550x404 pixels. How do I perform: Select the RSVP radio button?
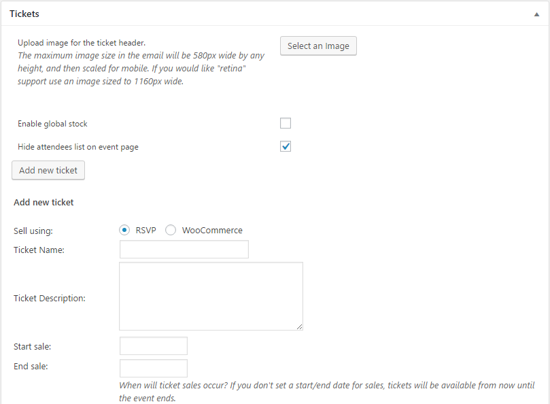pyautogui.click(x=125, y=230)
